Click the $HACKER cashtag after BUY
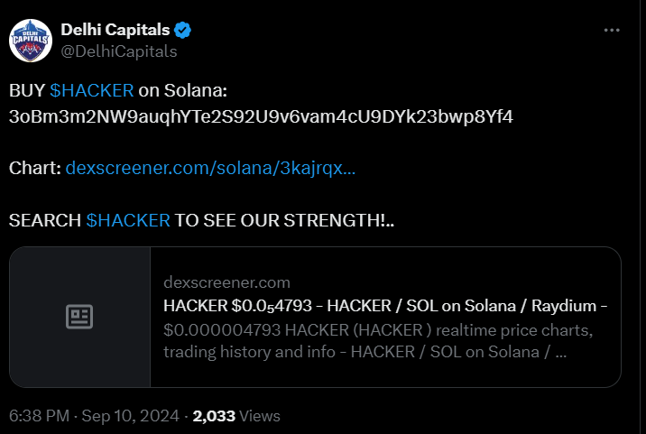646x434 pixels. point(92,91)
